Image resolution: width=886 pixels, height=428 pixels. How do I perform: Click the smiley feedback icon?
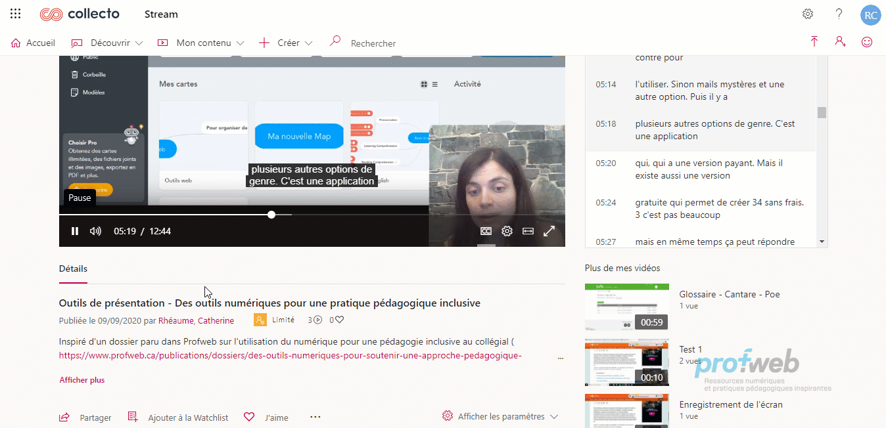[867, 42]
